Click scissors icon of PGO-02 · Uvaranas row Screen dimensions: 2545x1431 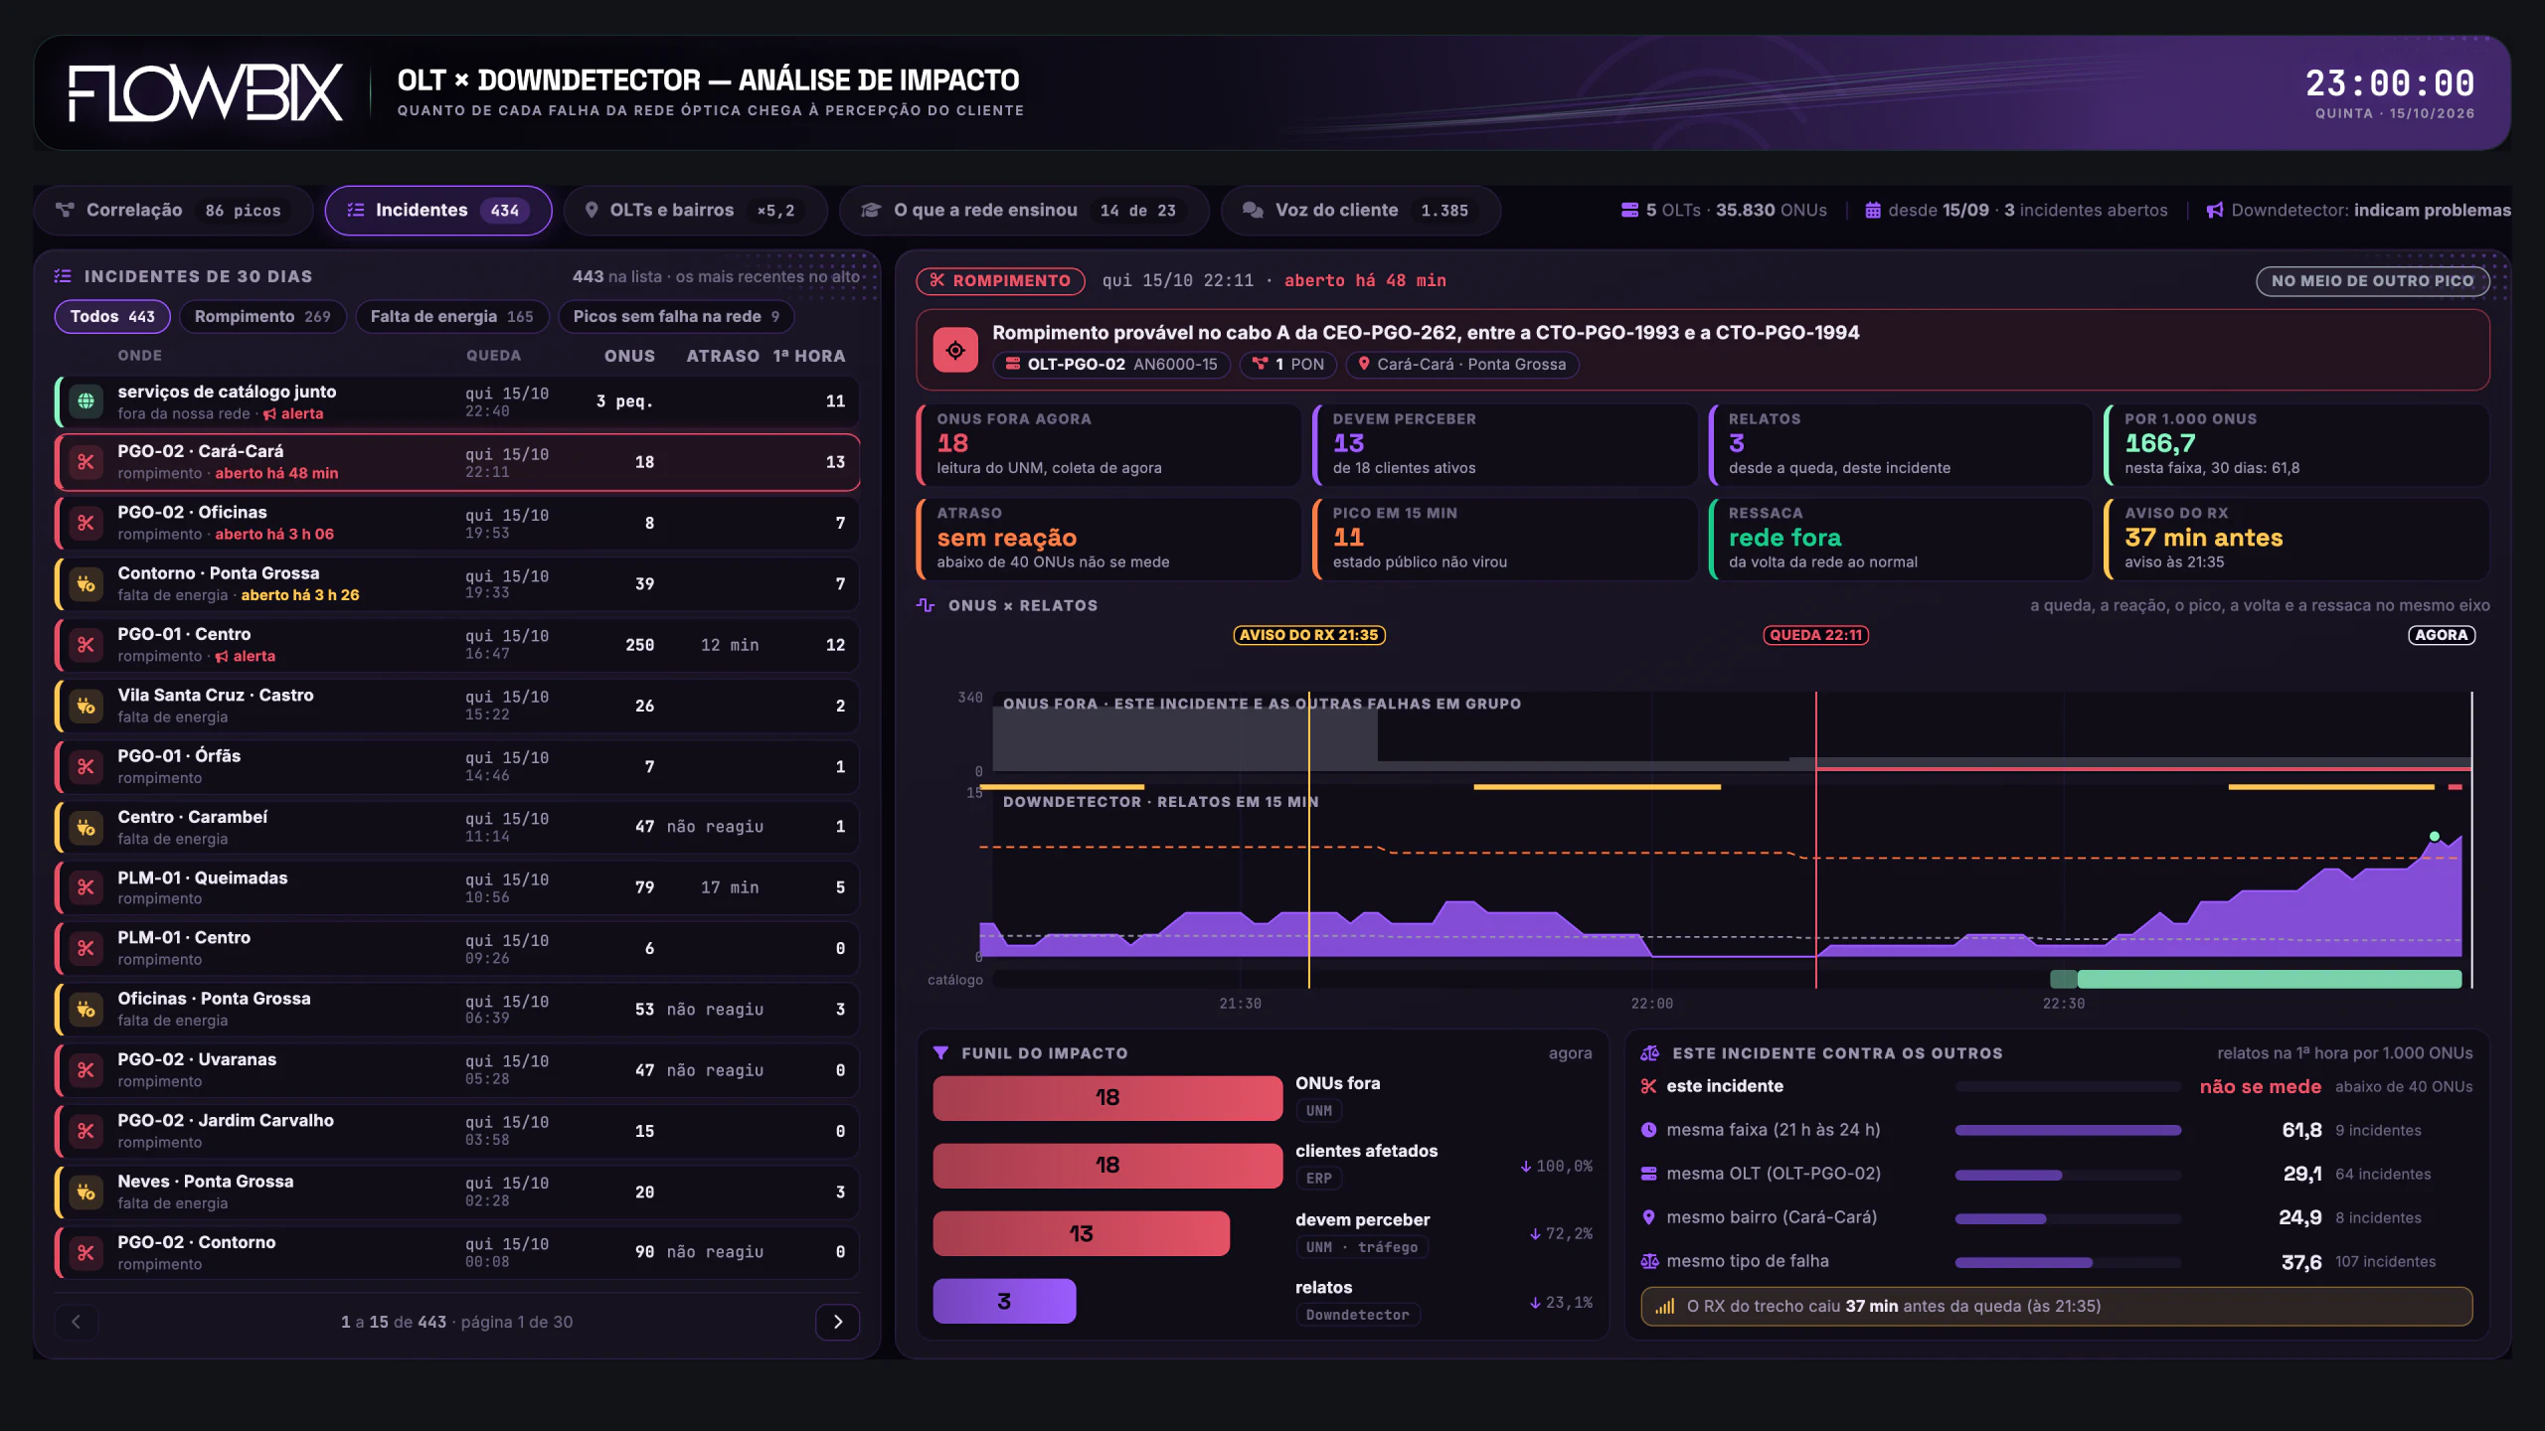coord(86,1070)
